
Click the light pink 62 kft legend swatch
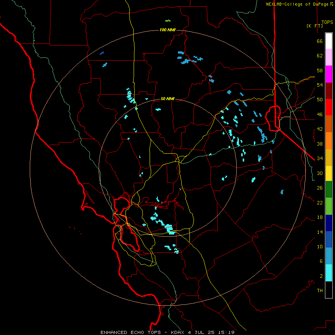pos(329,57)
